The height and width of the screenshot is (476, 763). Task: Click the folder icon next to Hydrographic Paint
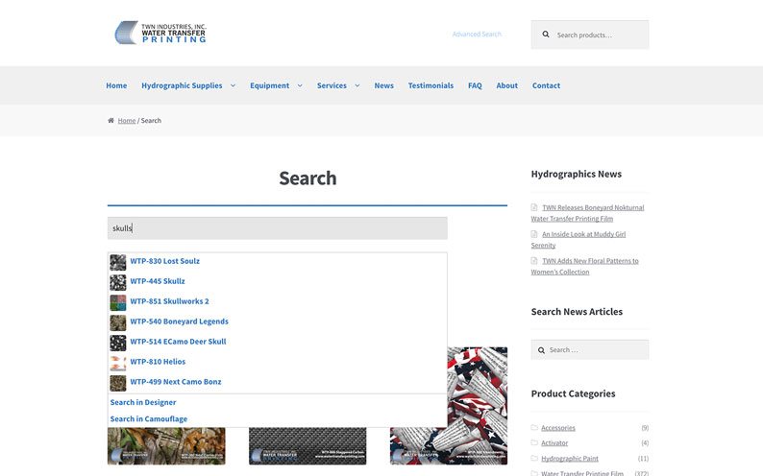point(534,458)
